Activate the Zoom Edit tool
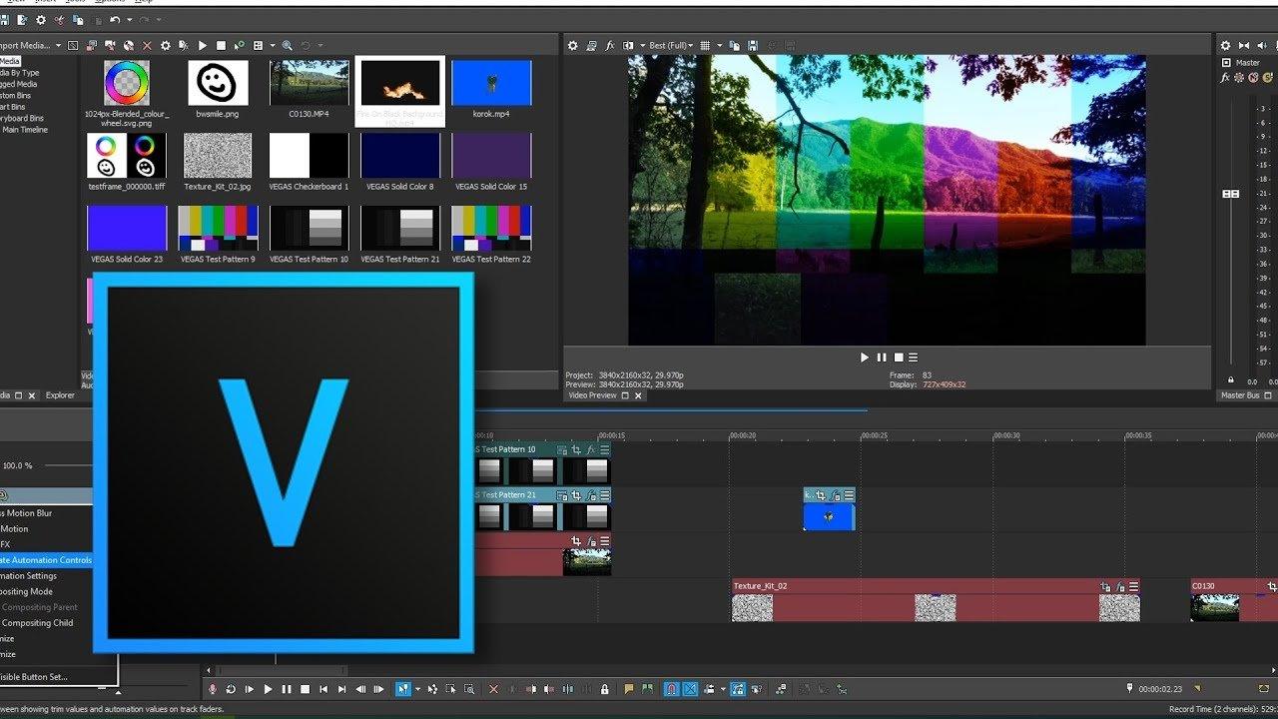 [470, 689]
